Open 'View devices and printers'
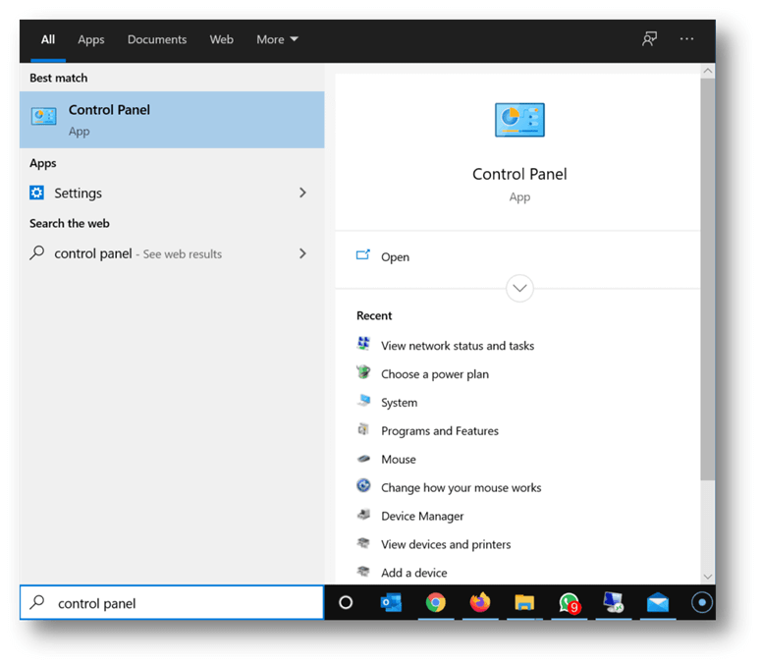The width and height of the screenshot is (761, 666). click(x=446, y=544)
